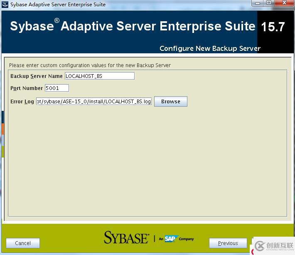295x255 pixels.
Task: Click the "Backup Server Name" label
Action: click(37, 76)
